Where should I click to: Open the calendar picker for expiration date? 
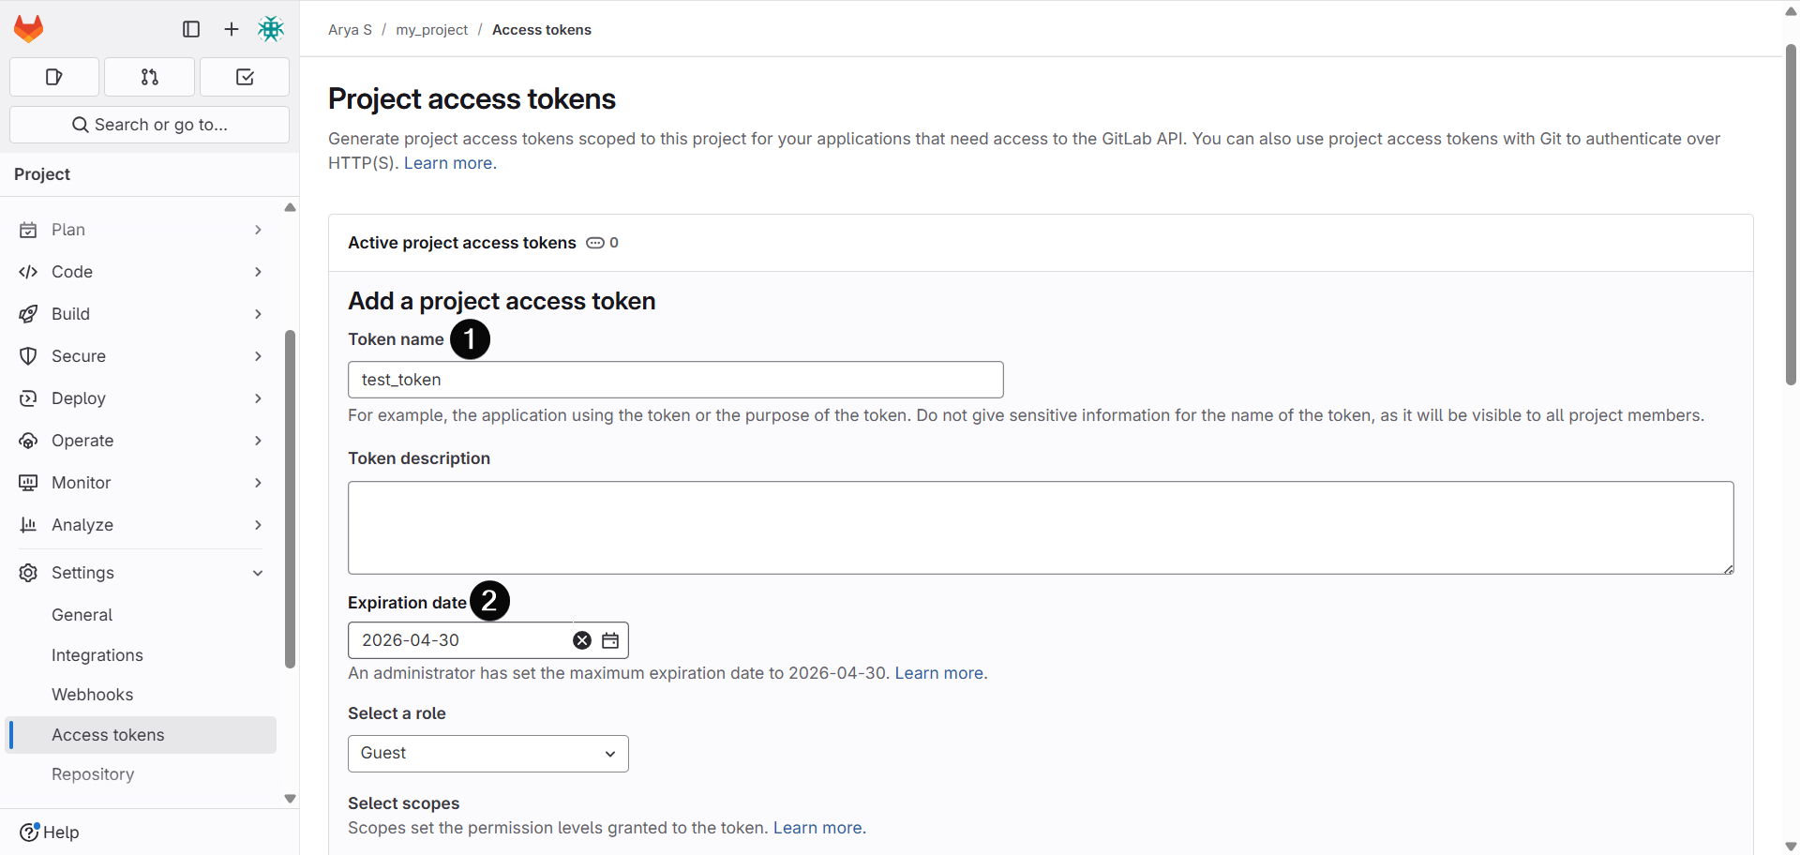click(x=609, y=640)
